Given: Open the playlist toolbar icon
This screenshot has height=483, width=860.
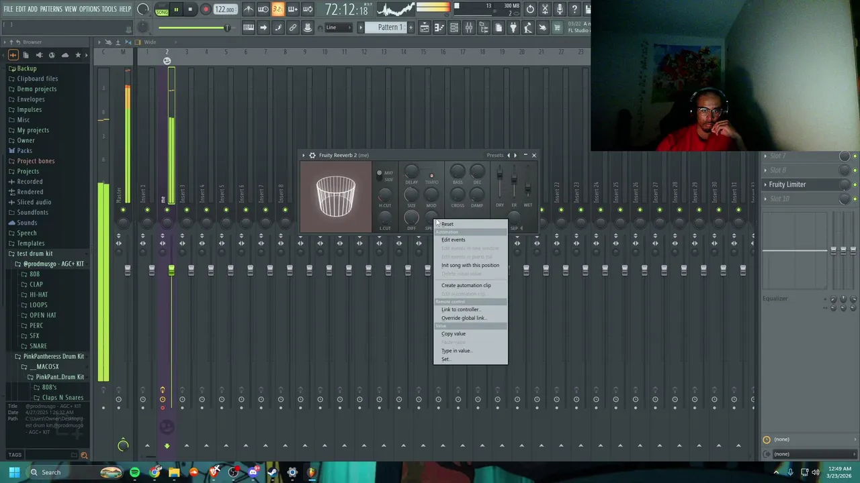Looking at the screenshot, I should [424, 28].
